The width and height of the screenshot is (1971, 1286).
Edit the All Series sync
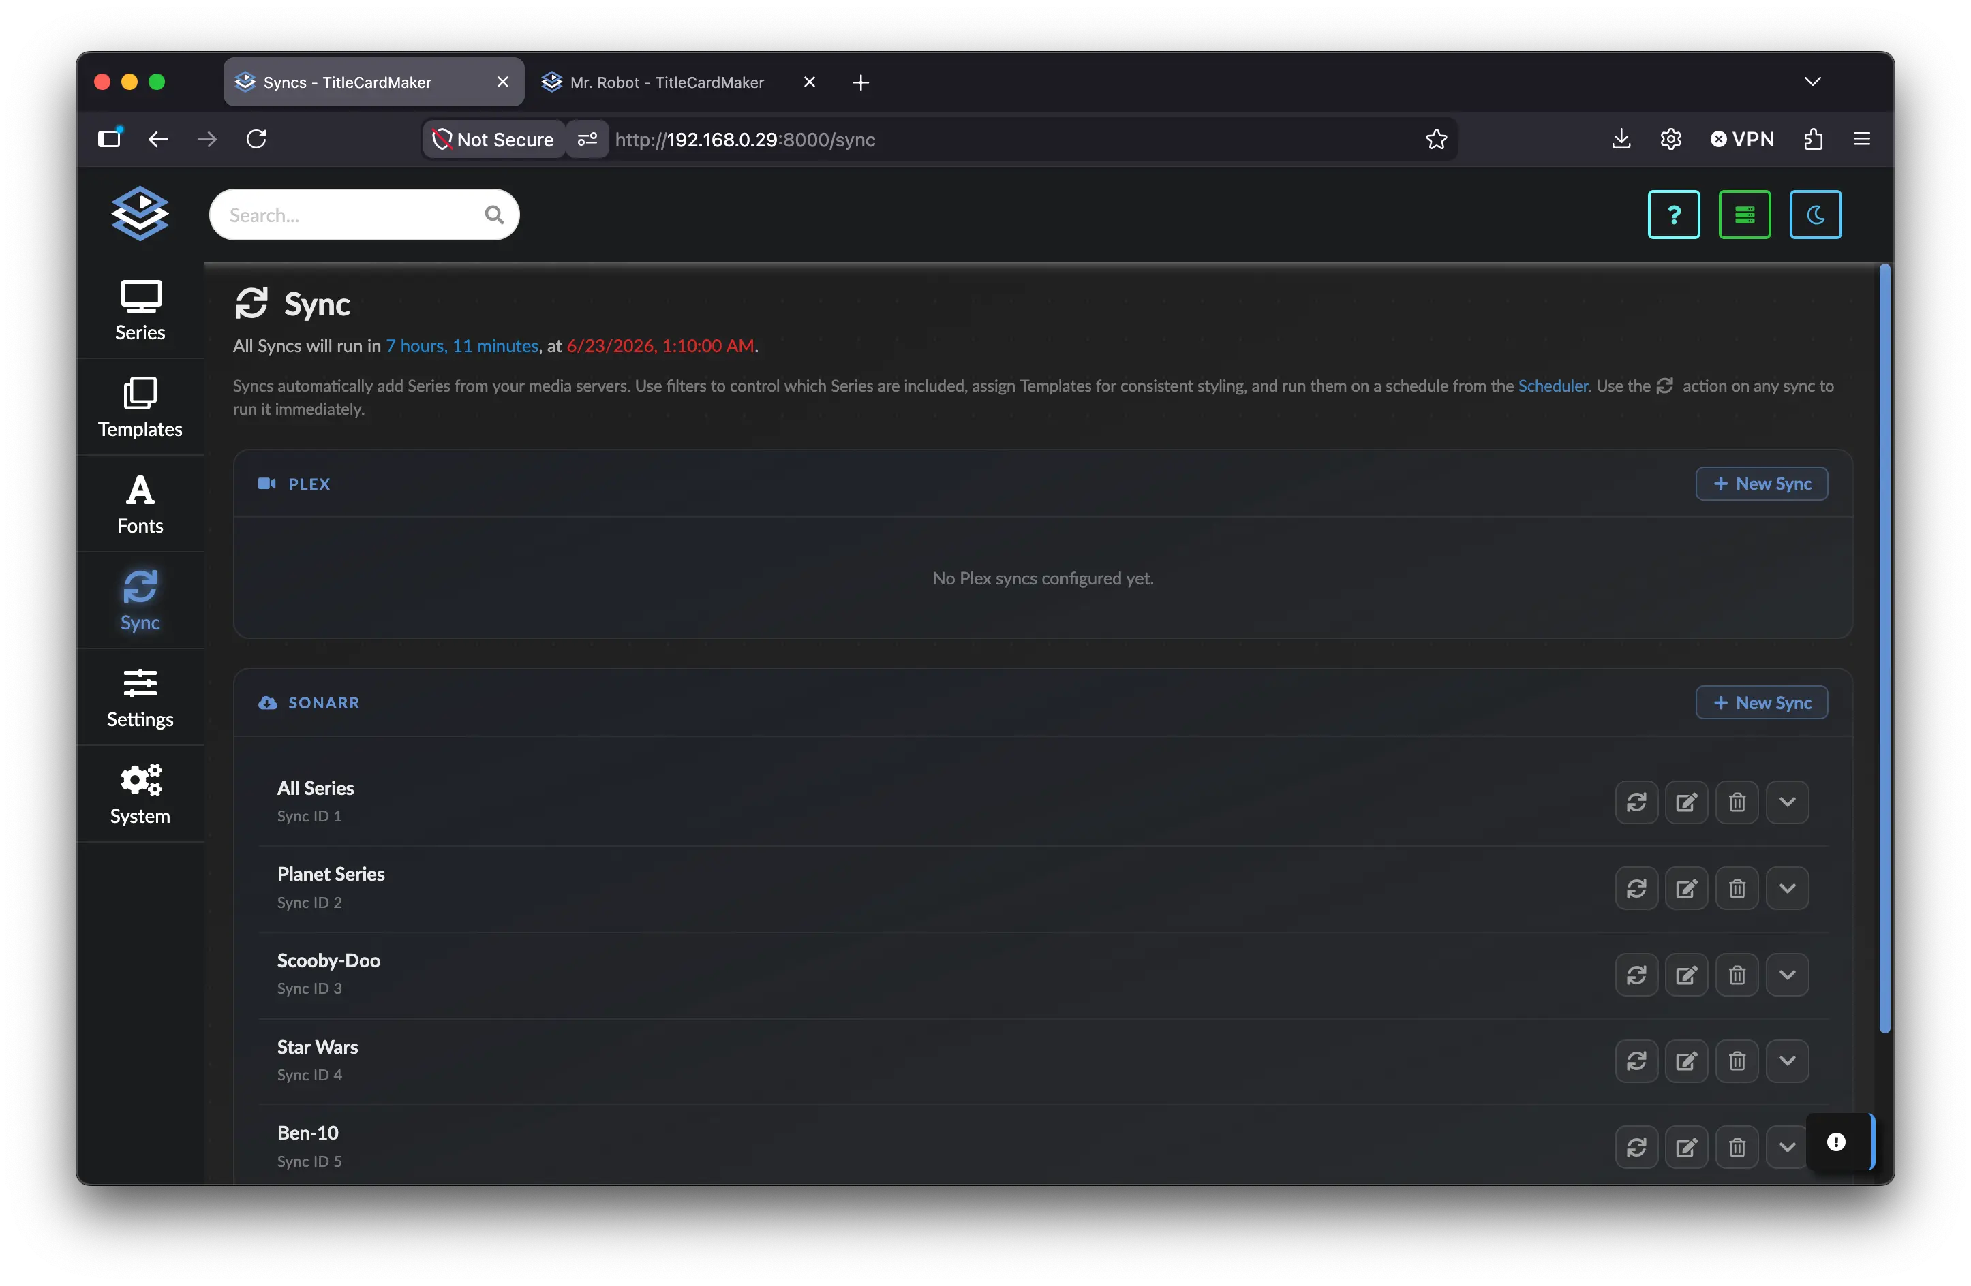point(1687,802)
